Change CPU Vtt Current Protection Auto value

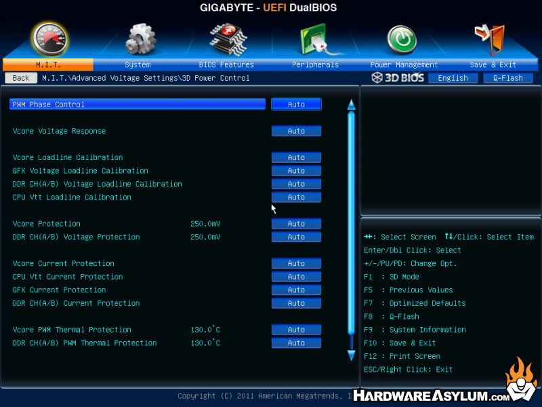tap(296, 277)
